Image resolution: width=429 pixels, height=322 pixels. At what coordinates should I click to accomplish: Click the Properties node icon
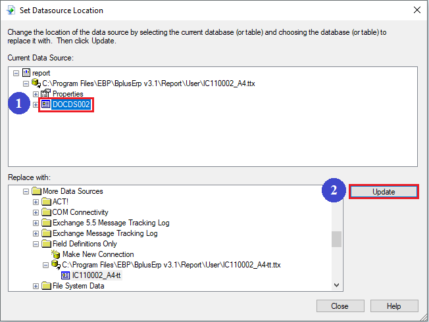click(x=45, y=94)
